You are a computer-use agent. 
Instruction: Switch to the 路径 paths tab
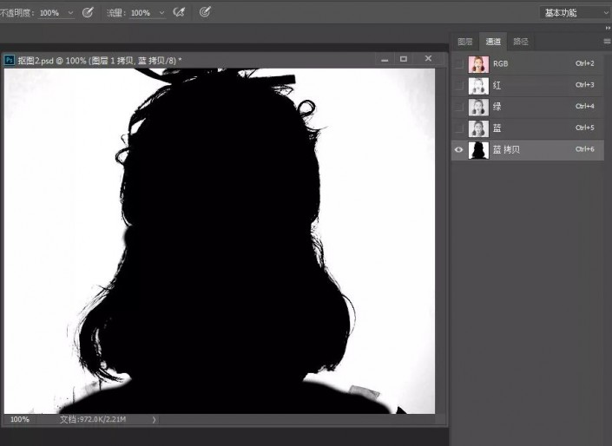(x=521, y=41)
